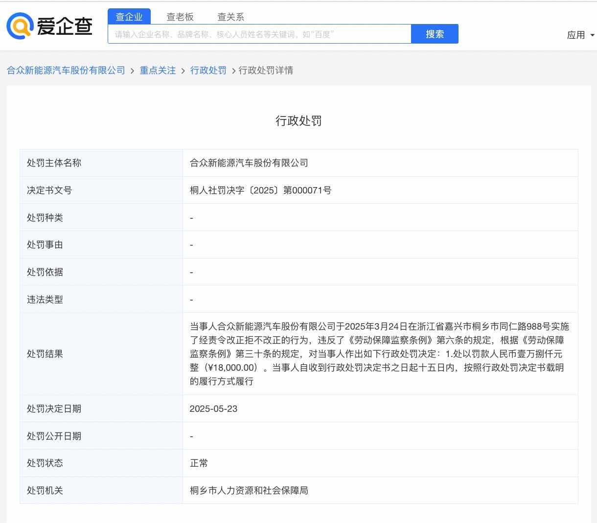Click the 搜索 search button
This screenshot has width=597, height=523.
[435, 34]
